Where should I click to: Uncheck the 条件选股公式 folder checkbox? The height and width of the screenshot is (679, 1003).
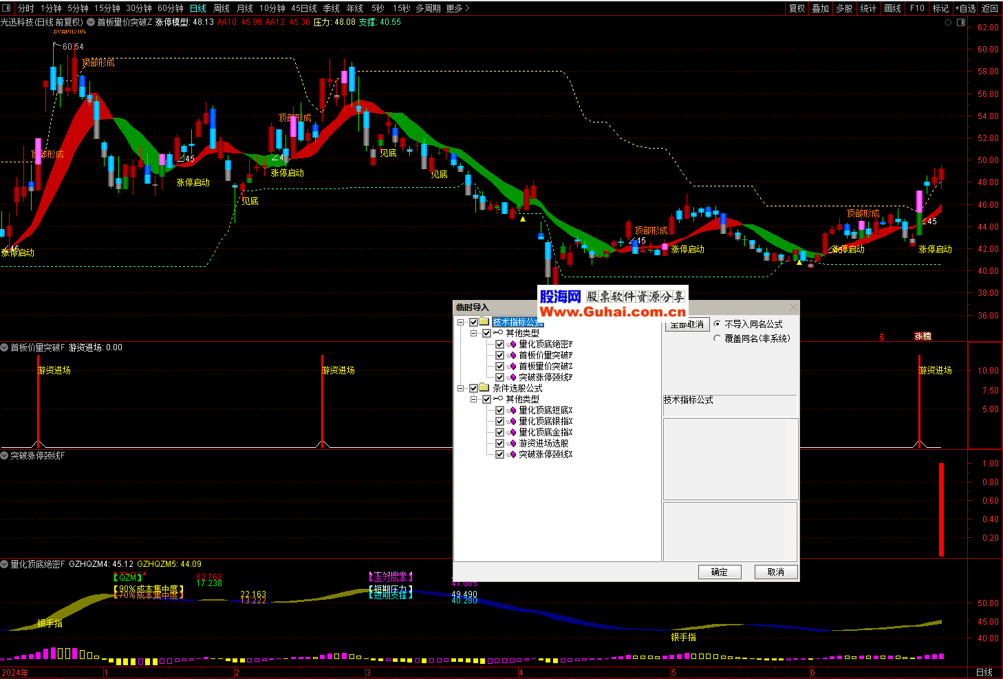(473, 388)
